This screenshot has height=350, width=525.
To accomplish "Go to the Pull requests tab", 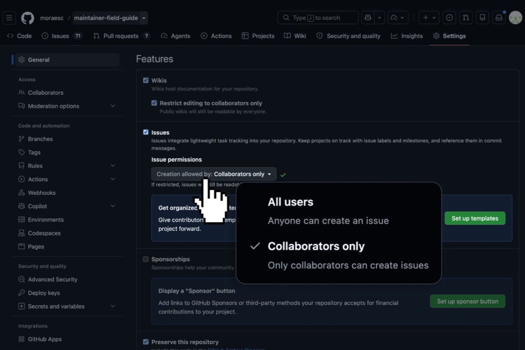I will (x=122, y=36).
